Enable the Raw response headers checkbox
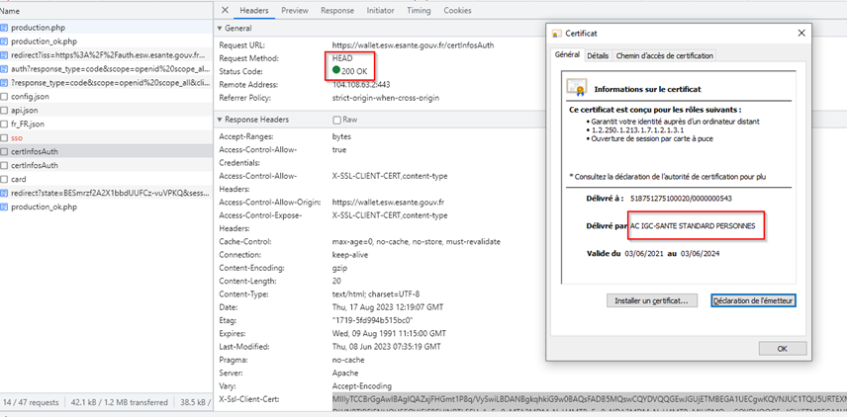 337,120
